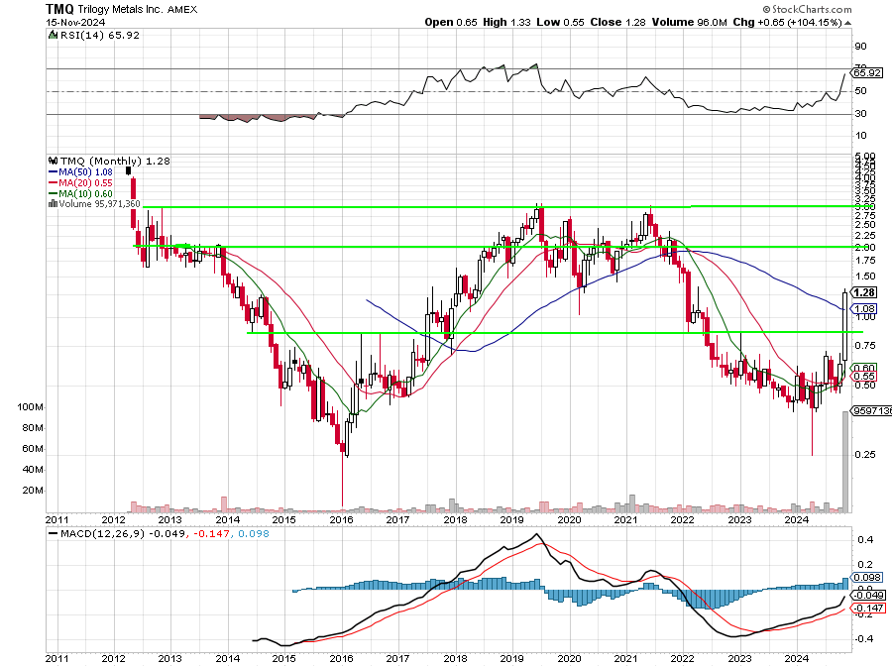
Task: Click the blue MA(50) legend swatch
Action: (x=53, y=171)
